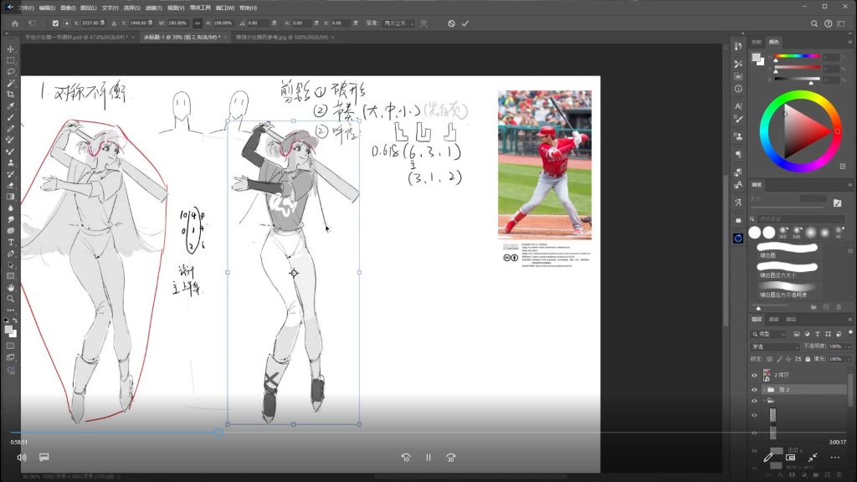
Task: Toggle the reference point checkbox in options bar
Action: point(55,23)
